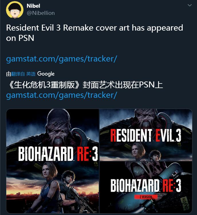
Task: Click the Chinese translated tweet text
Action: point(86,85)
